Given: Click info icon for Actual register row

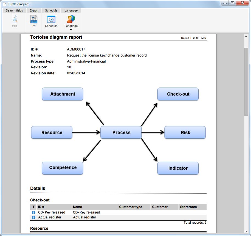Looking at the screenshot, I should pyautogui.click(x=33, y=217).
